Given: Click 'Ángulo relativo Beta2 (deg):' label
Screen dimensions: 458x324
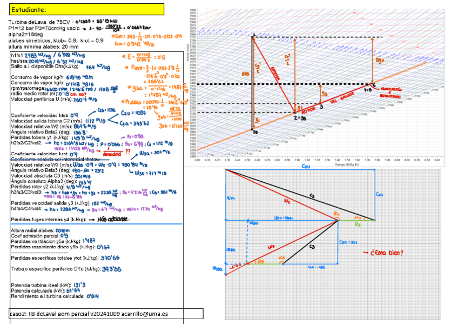Looking at the screenshot, I should (x=41, y=132).
